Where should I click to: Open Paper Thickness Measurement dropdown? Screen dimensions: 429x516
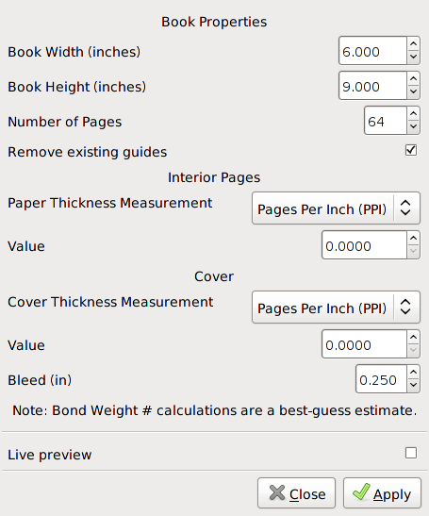coord(336,208)
